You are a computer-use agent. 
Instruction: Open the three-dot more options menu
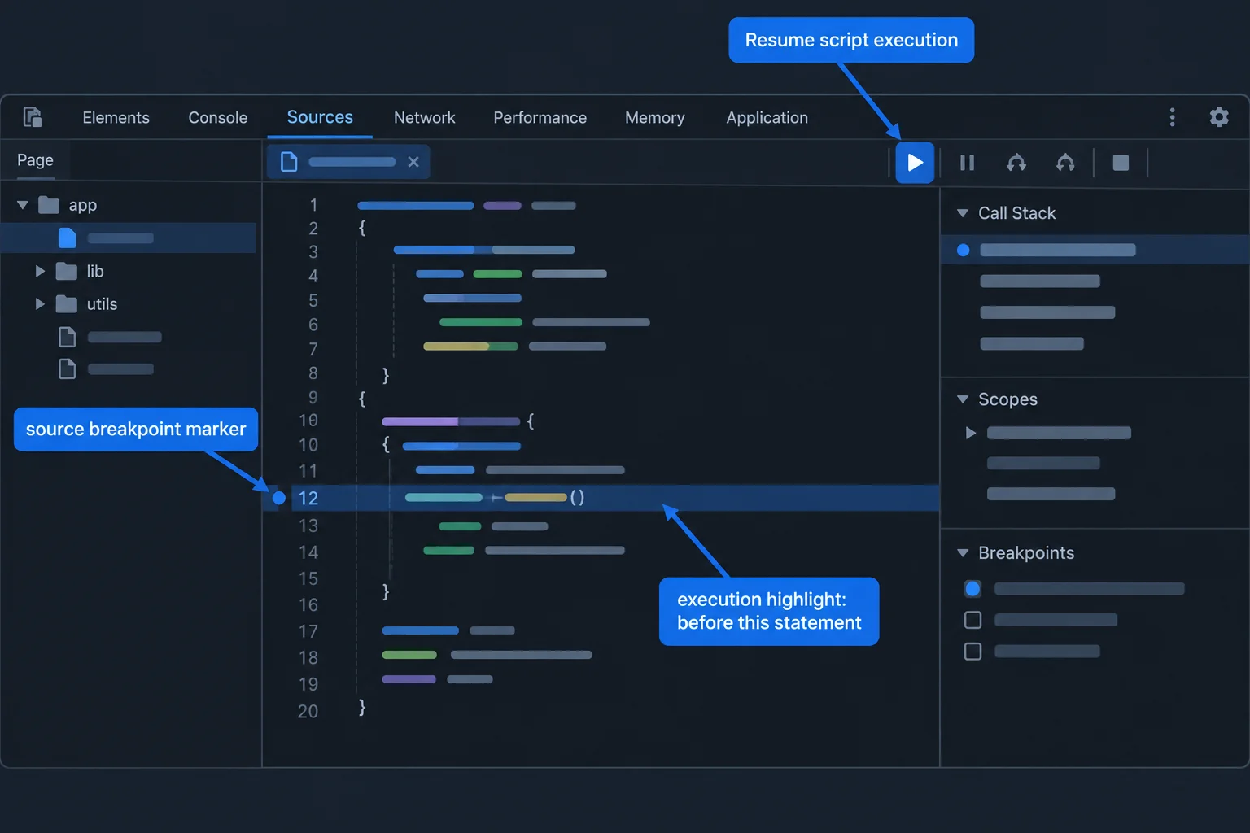1172,117
